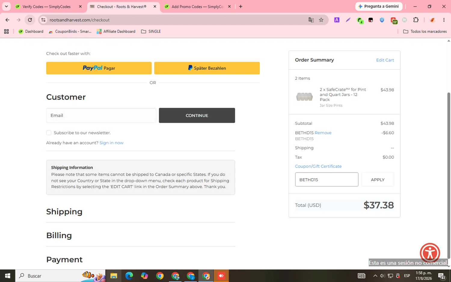
Task: Close the Checkout - Roots & Harvest tab
Action: tap(155, 6)
